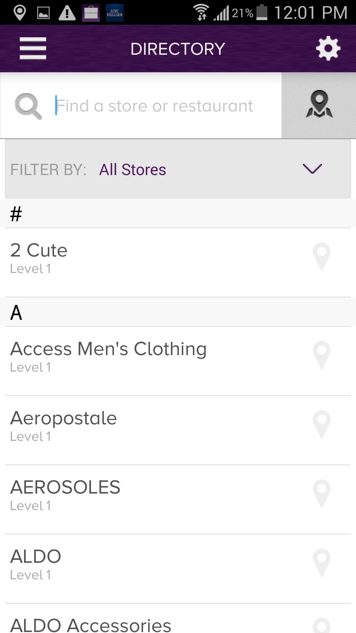356x633 pixels.
Task: Open settings via gear icon
Action: click(328, 48)
